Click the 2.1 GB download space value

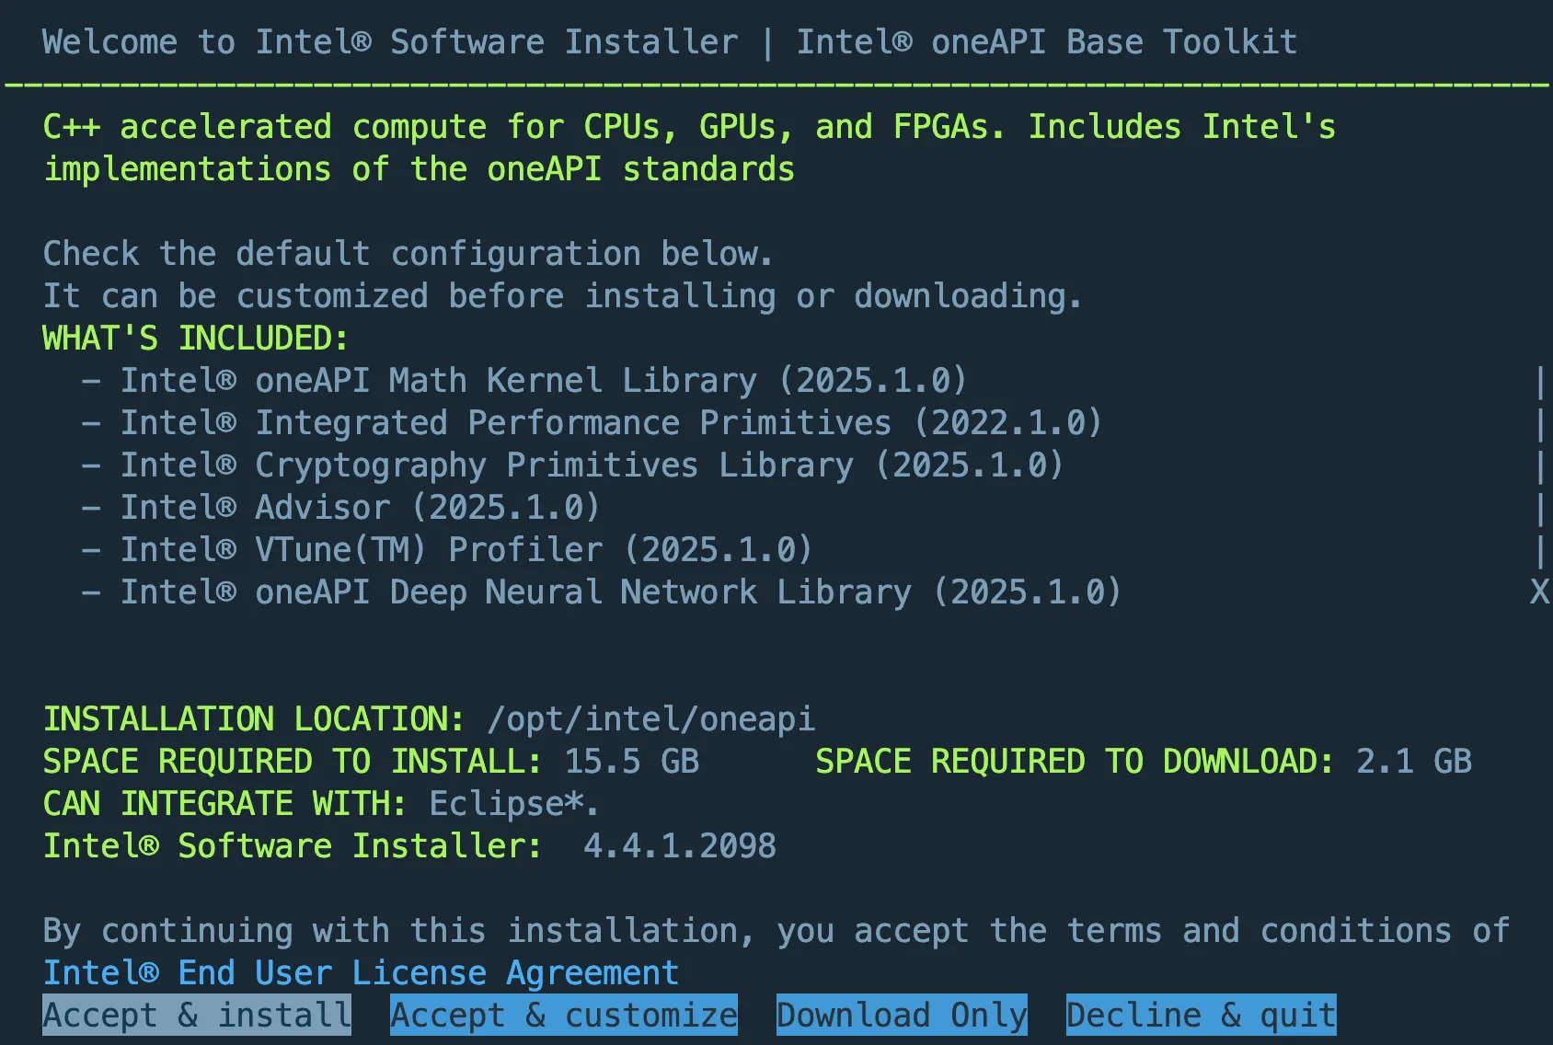1413,761
